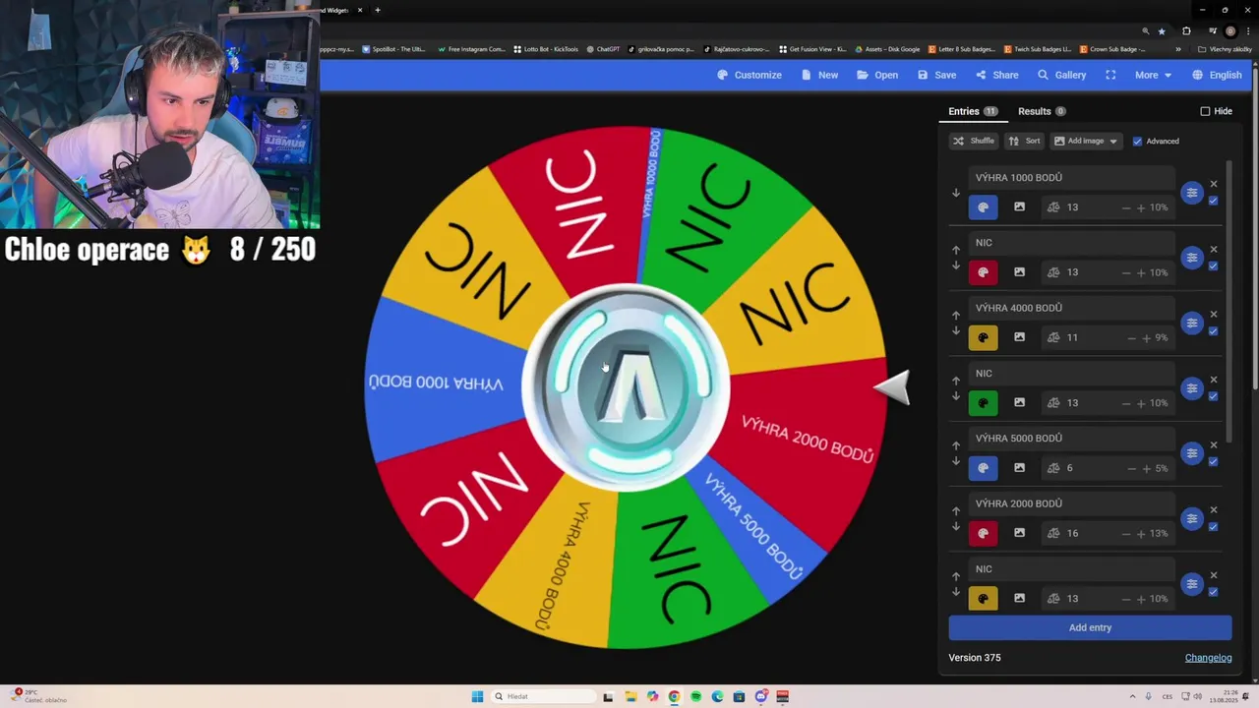This screenshot has height=708, width=1259.
Task: Open the wheel Gallery
Action: pos(1061,75)
